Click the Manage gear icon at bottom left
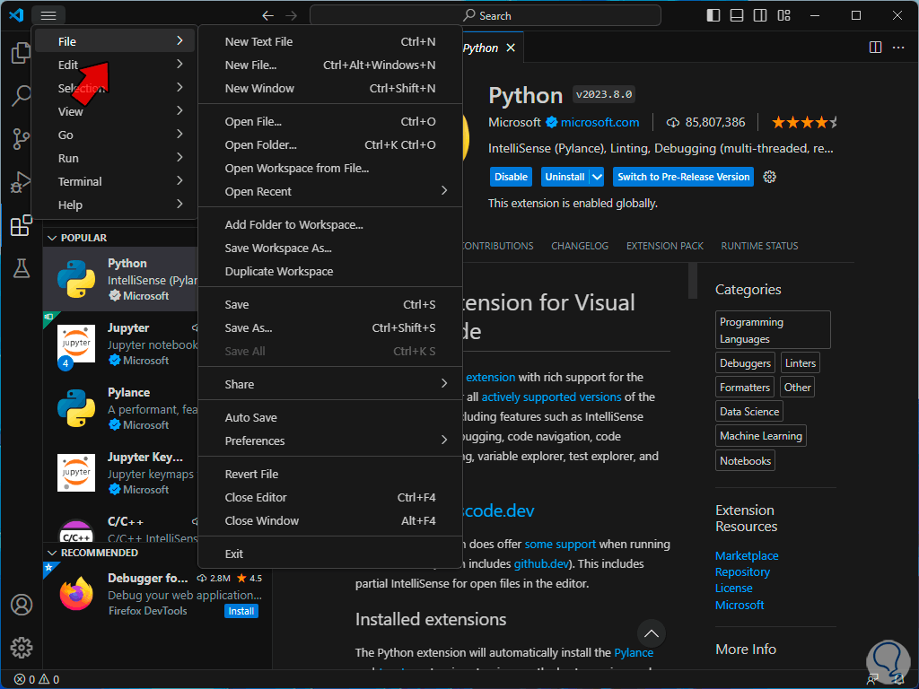Image resolution: width=919 pixels, height=689 pixels. point(21,647)
